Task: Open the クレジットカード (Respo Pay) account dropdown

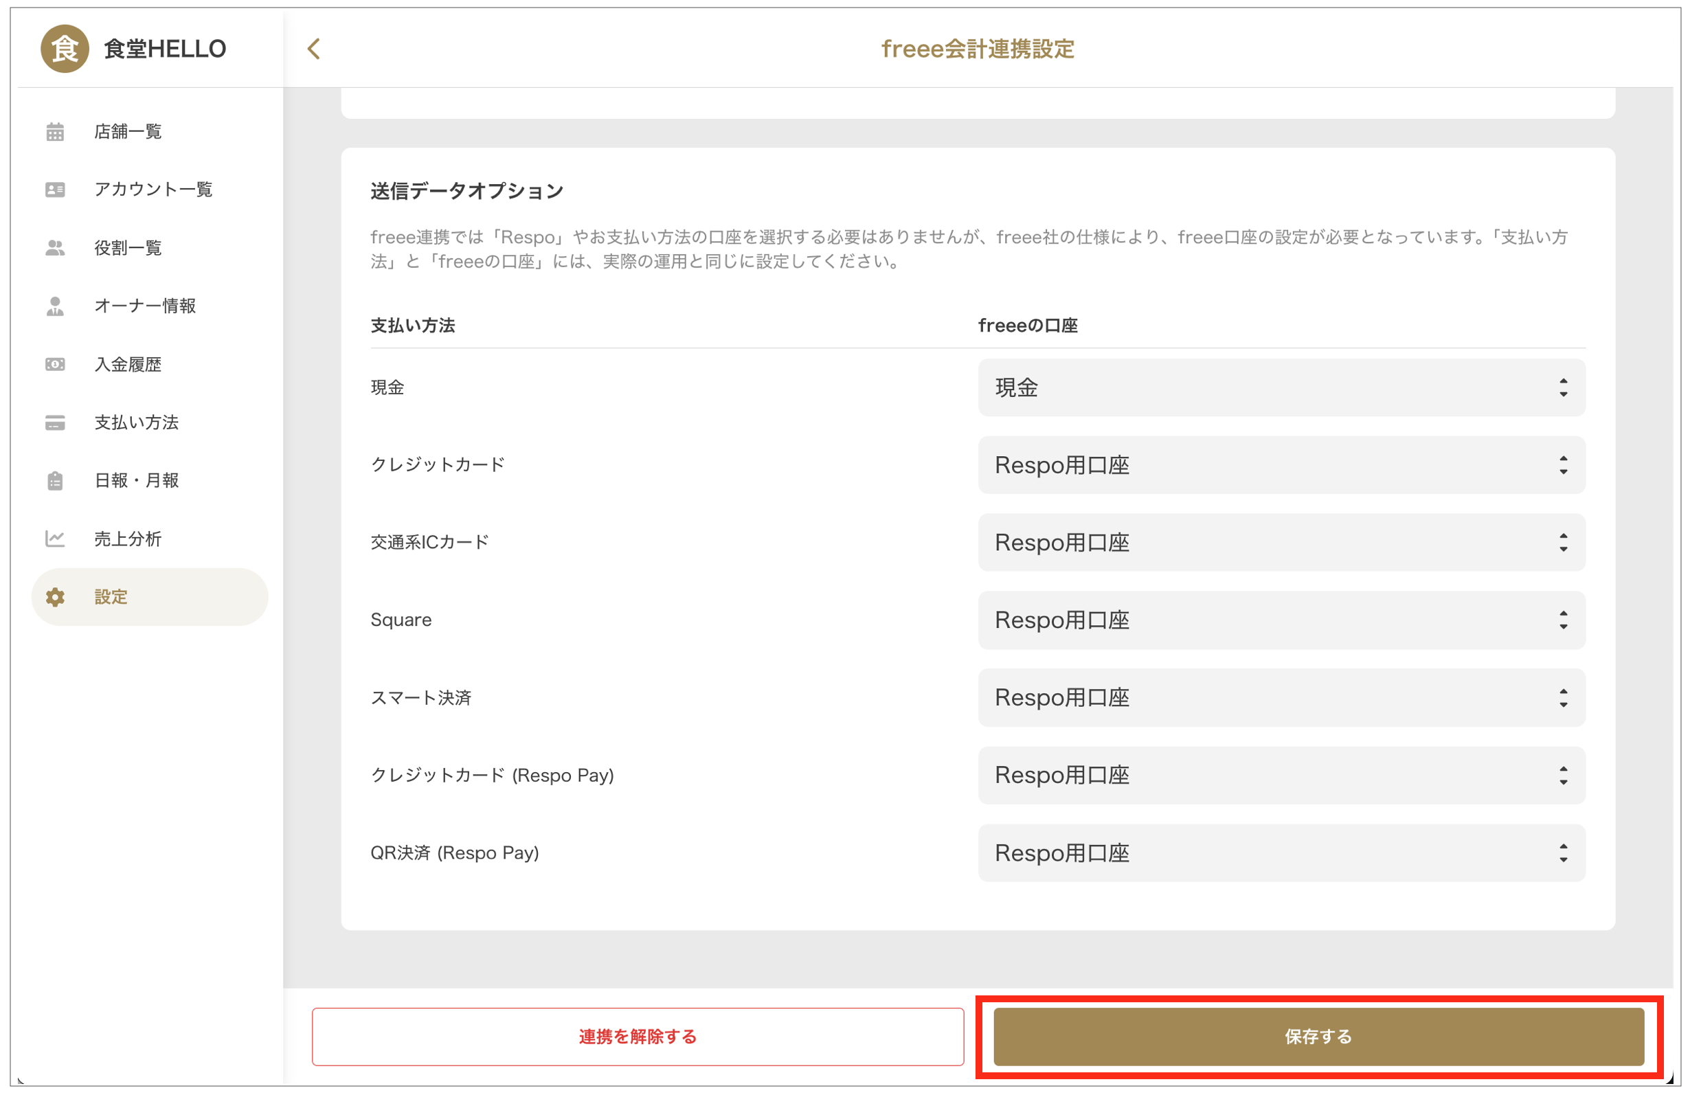Action: [x=1282, y=776]
